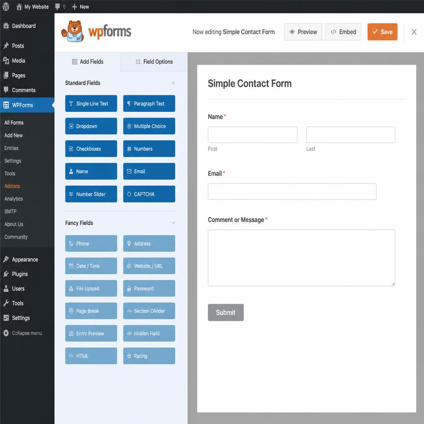Add the Address fancy field
Image resolution: width=424 pixels, height=424 pixels.
[x=149, y=243]
